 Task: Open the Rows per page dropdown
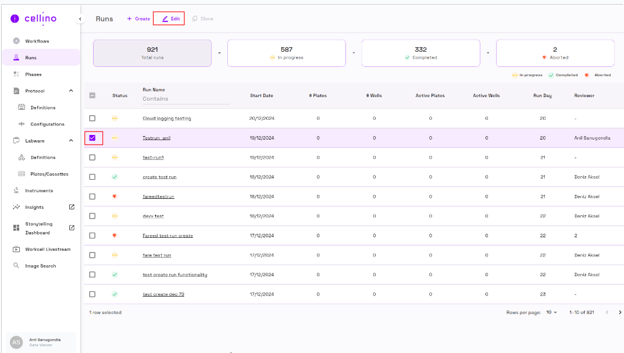tap(551, 312)
